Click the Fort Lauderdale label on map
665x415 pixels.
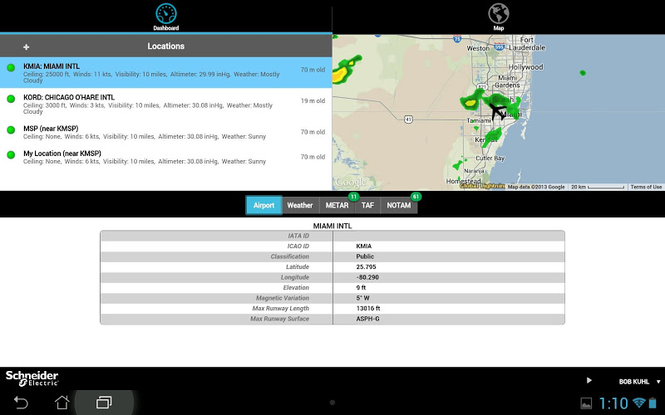pyautogui.click(x=527, y=44)
